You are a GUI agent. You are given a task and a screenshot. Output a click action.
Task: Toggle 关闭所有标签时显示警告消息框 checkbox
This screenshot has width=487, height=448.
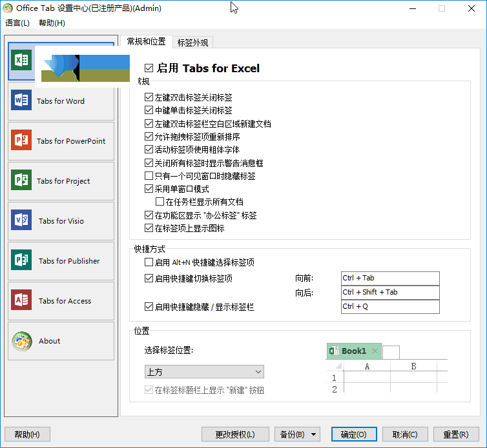(x=149, y=163)
